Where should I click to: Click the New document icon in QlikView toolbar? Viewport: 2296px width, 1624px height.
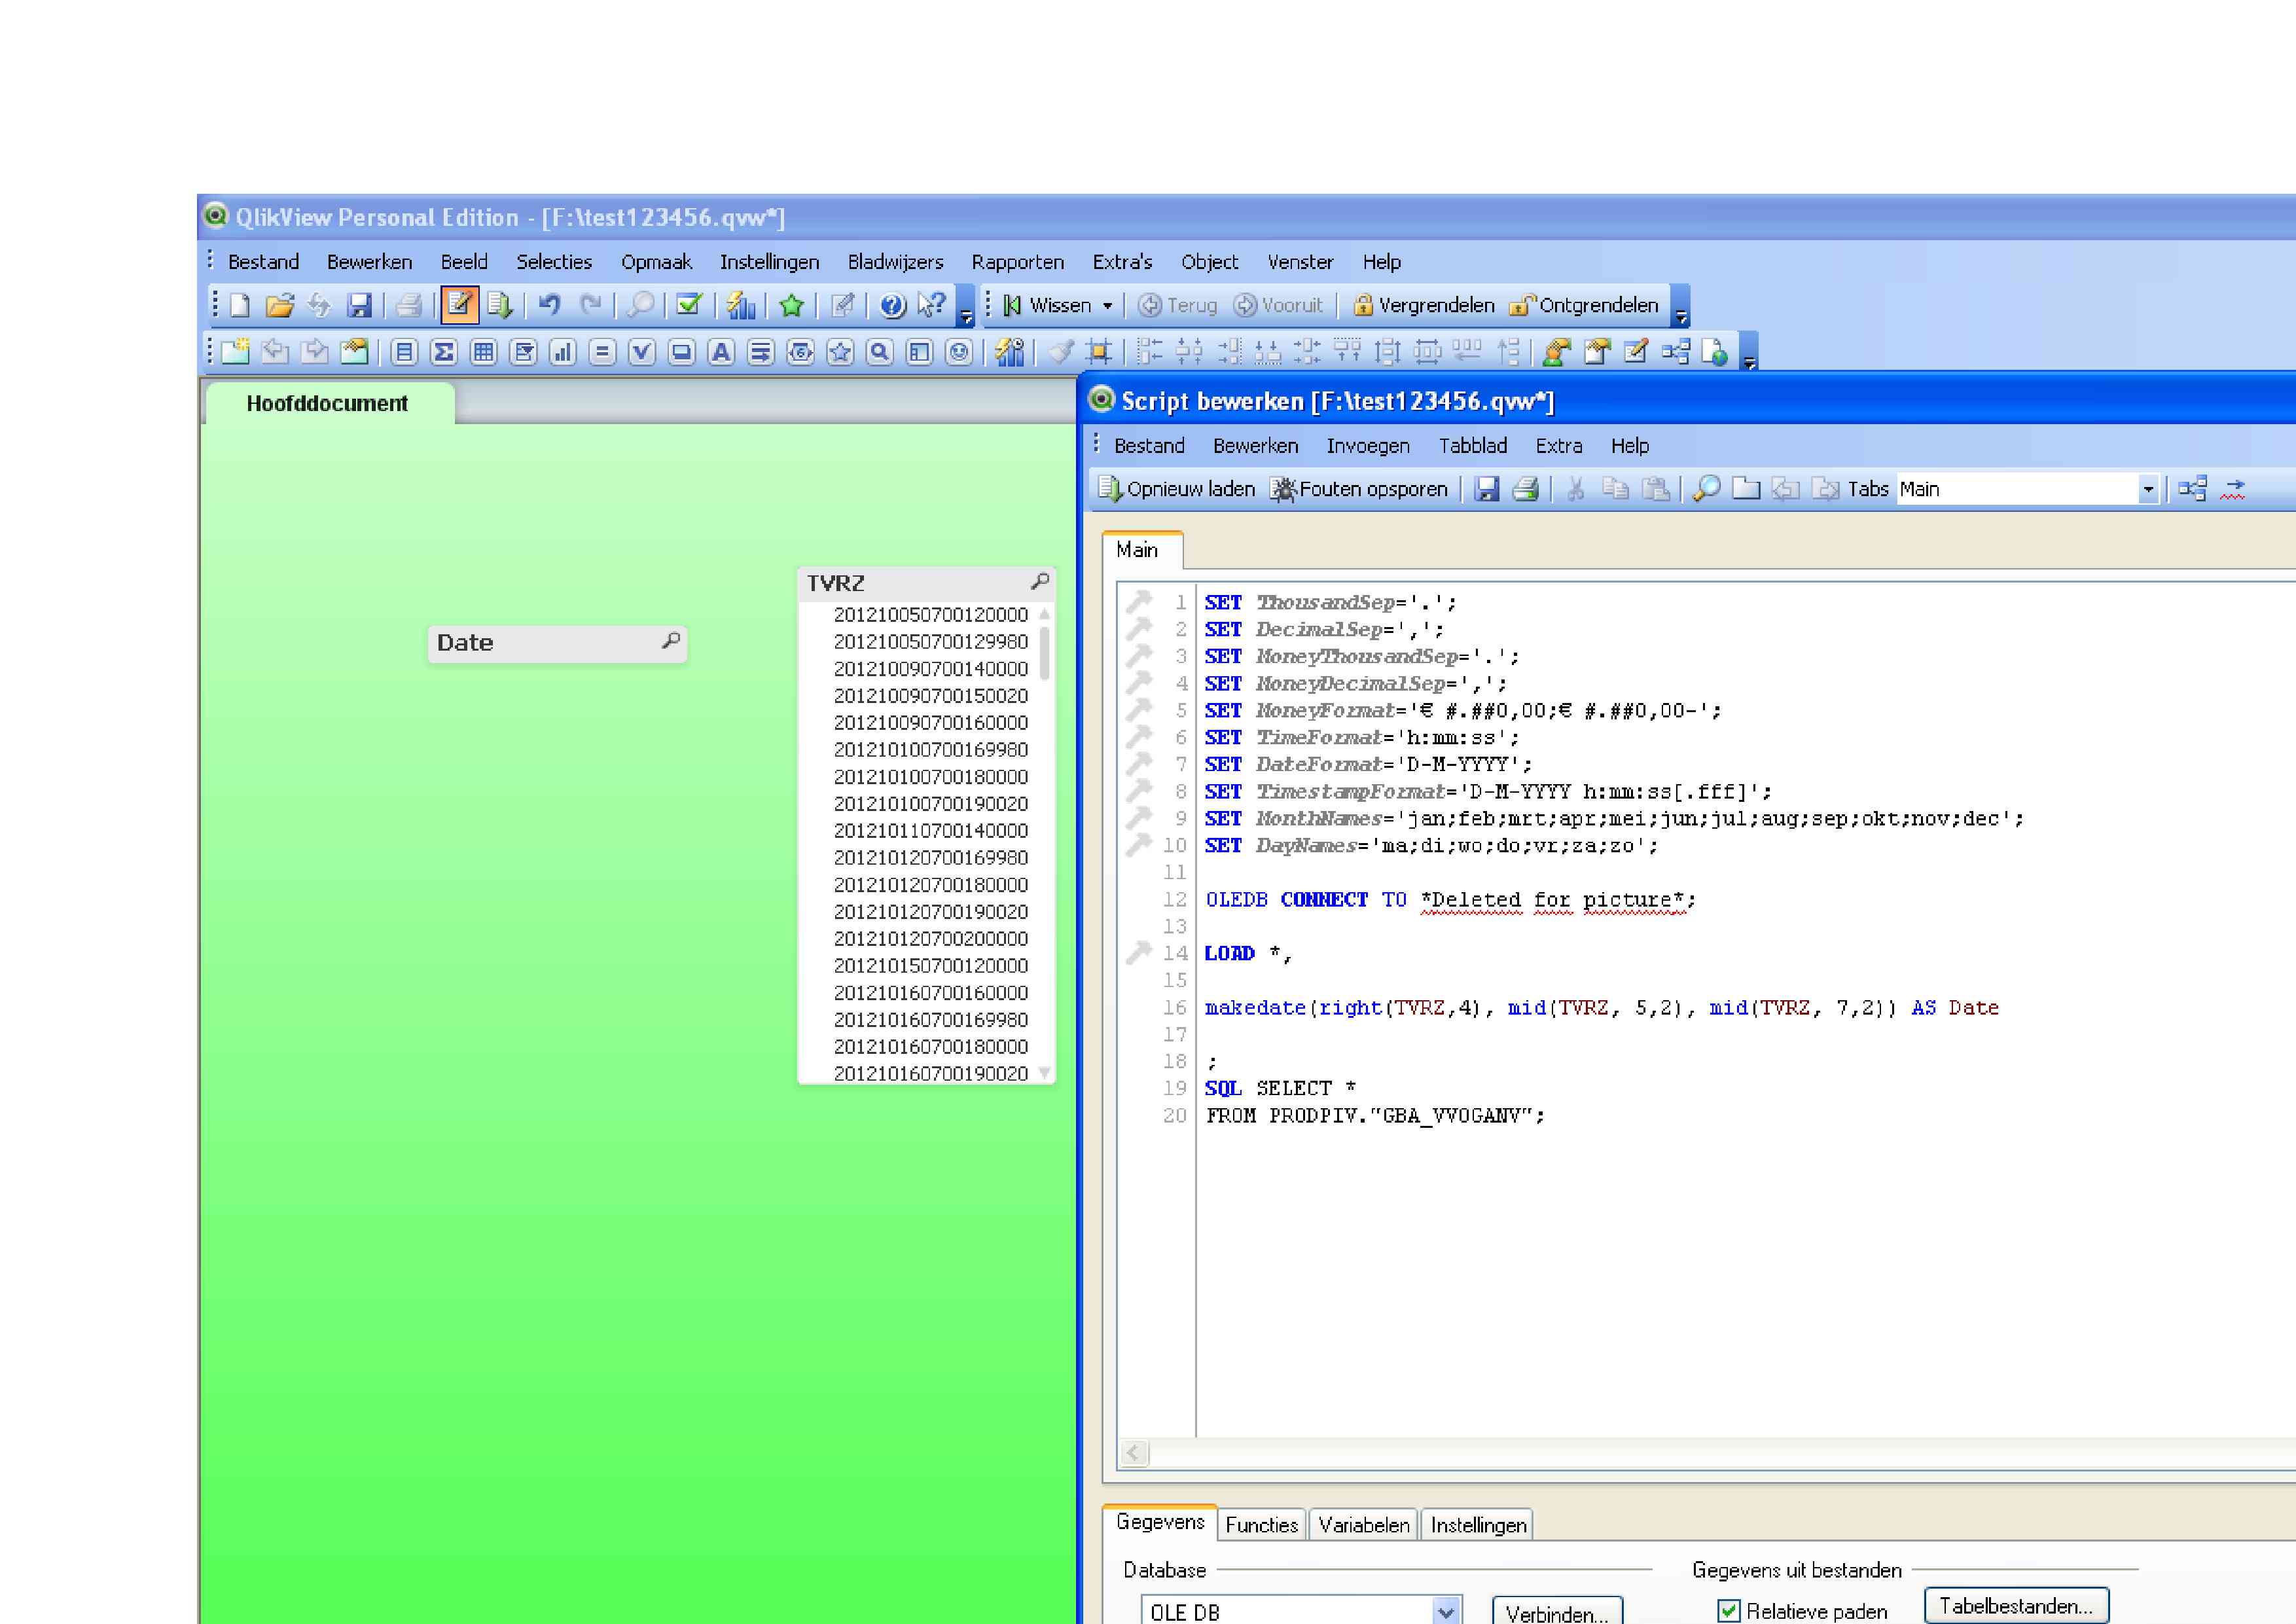click(240, 305)
